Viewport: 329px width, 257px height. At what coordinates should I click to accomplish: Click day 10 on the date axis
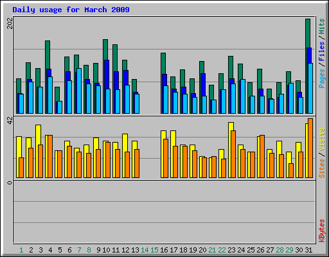106,250
